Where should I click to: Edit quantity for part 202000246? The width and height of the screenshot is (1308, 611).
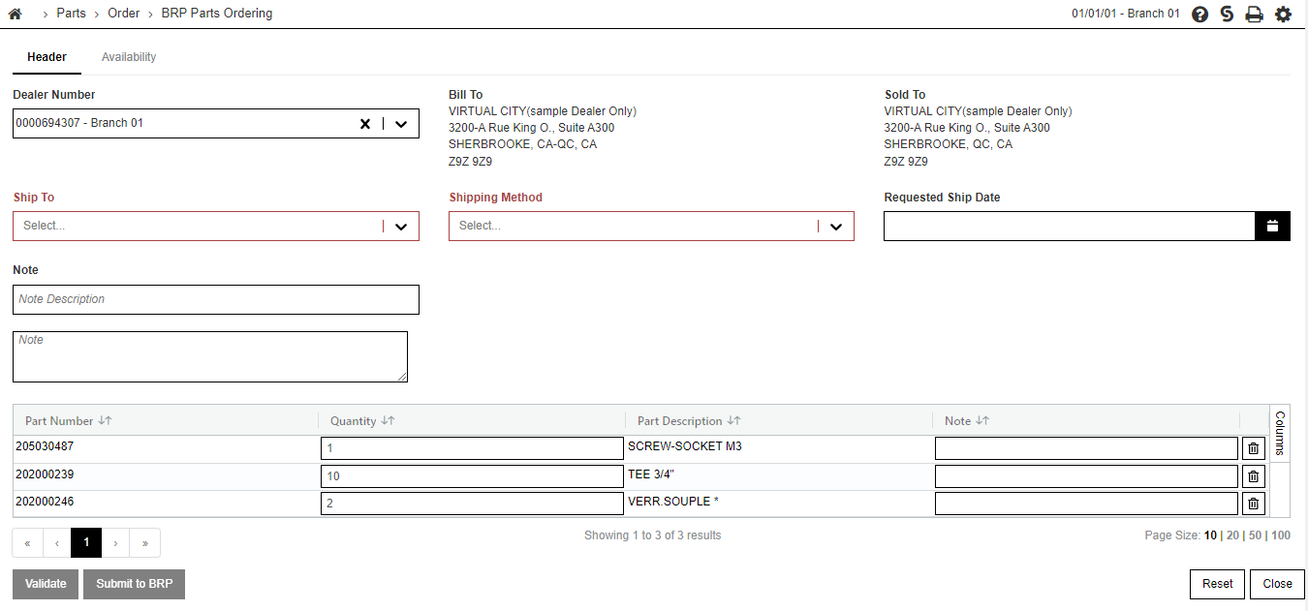coord(472,504)
